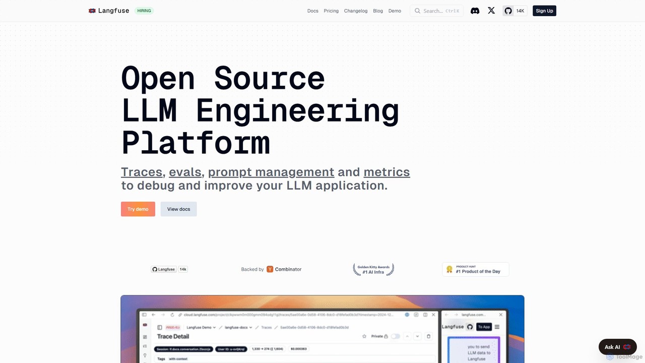The image size is (645, 363).
Task: Click the User ID badge in the trace preview
Action: point(231,349)
